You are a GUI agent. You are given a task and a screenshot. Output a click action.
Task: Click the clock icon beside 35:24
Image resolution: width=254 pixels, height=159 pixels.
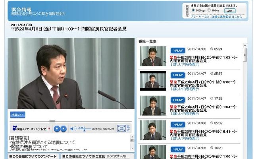click(212, 48)
